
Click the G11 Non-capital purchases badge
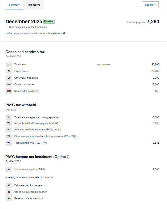pyautogui.click(x=9, y=91)
